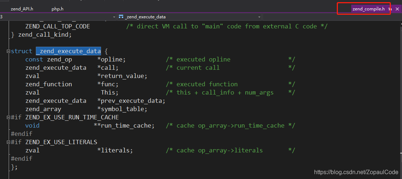Click the zend_array type name
Image resolution: width=402 pixels, height=179 pixels.
[x=43, y=109]
